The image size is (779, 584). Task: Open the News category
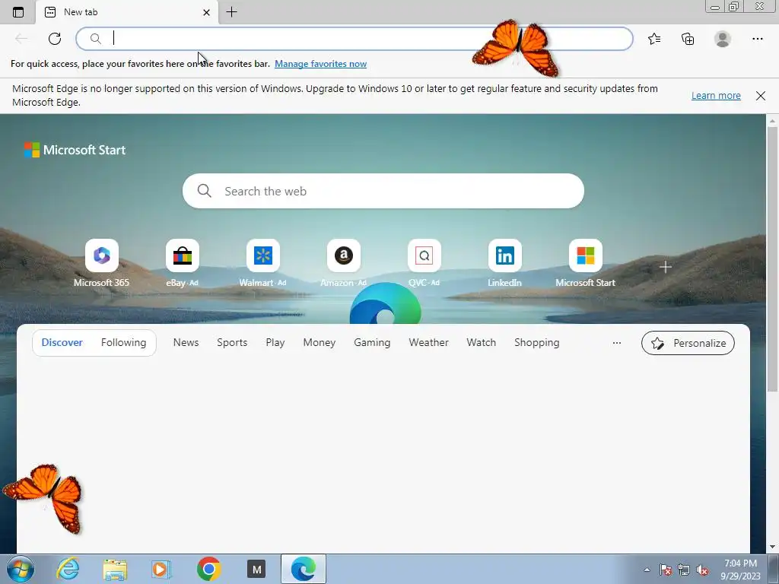tap(186, 342)
